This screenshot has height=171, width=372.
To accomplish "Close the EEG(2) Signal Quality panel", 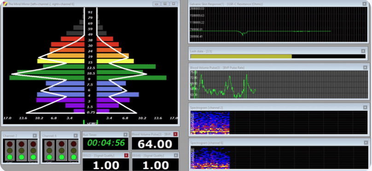I will 126,155.
